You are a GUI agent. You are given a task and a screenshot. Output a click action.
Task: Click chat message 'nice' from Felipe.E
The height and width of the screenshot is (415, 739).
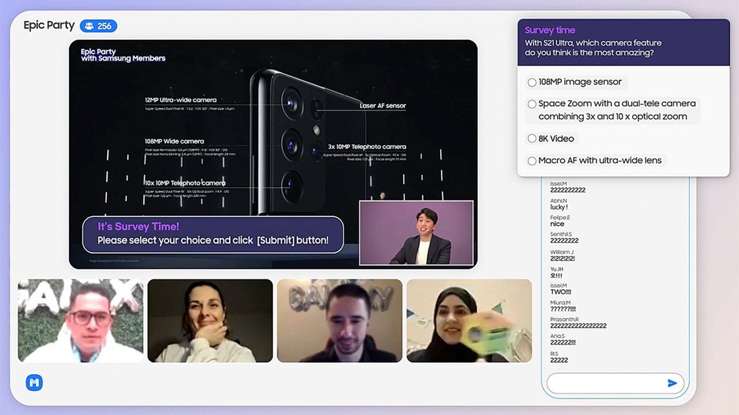click(x=557, y=224)
